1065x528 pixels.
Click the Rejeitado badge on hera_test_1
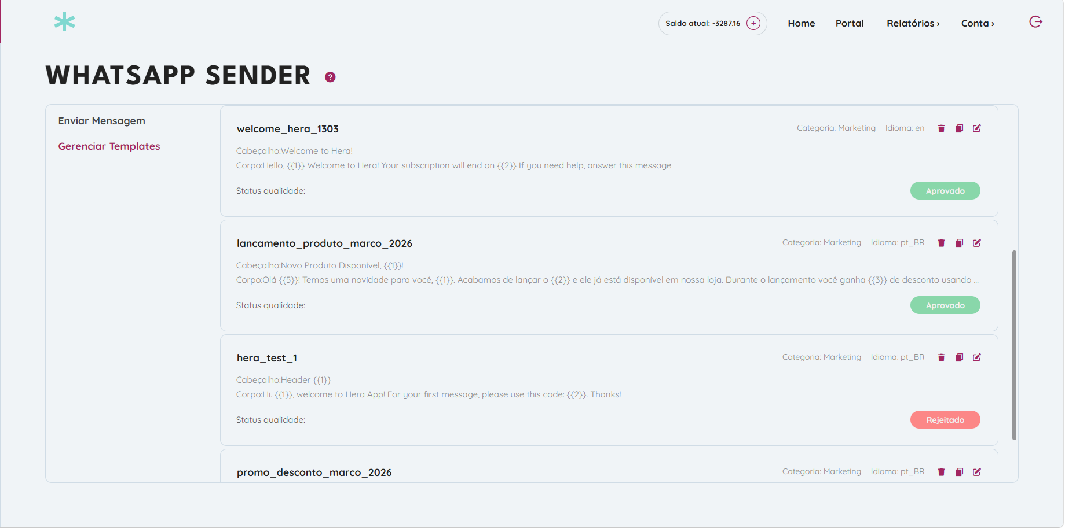[945, 420]
